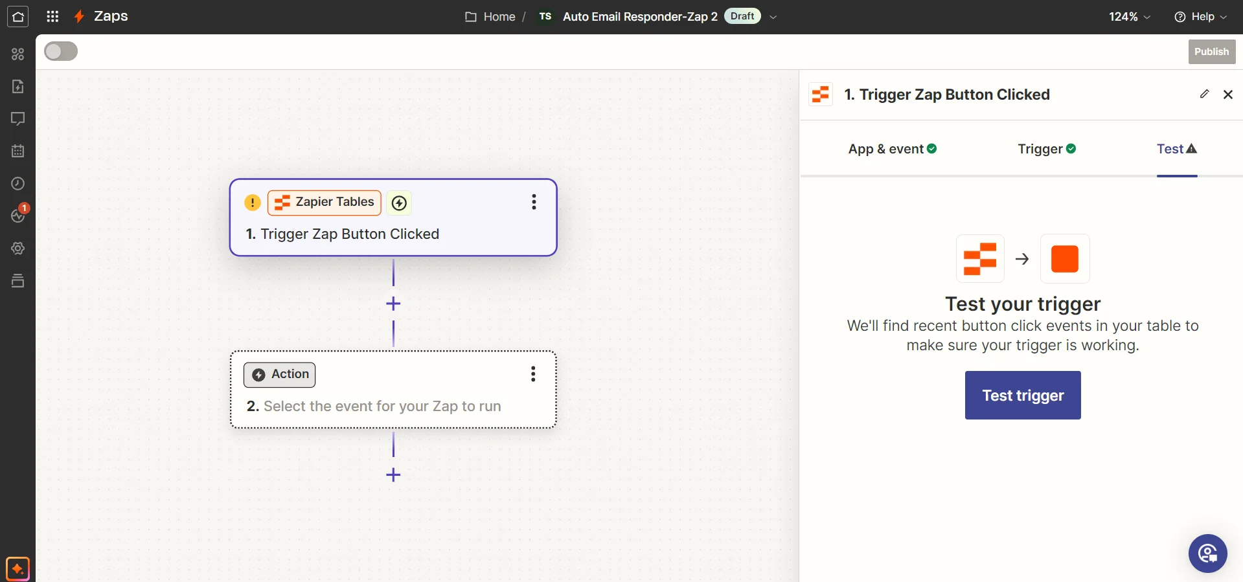Screen dimensions: 1243x582
Task: Open the Help dropdown menu
Action: tap(1200, 17)
